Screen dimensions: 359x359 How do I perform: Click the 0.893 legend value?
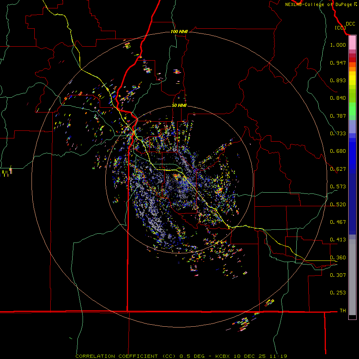pyautogui.click(x=338, y=80)
